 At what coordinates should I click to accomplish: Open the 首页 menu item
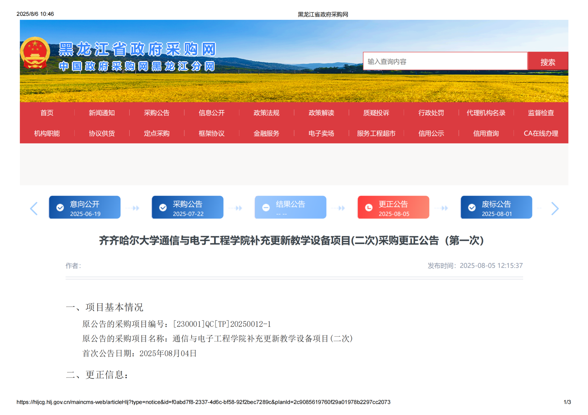tap(47, 113)
